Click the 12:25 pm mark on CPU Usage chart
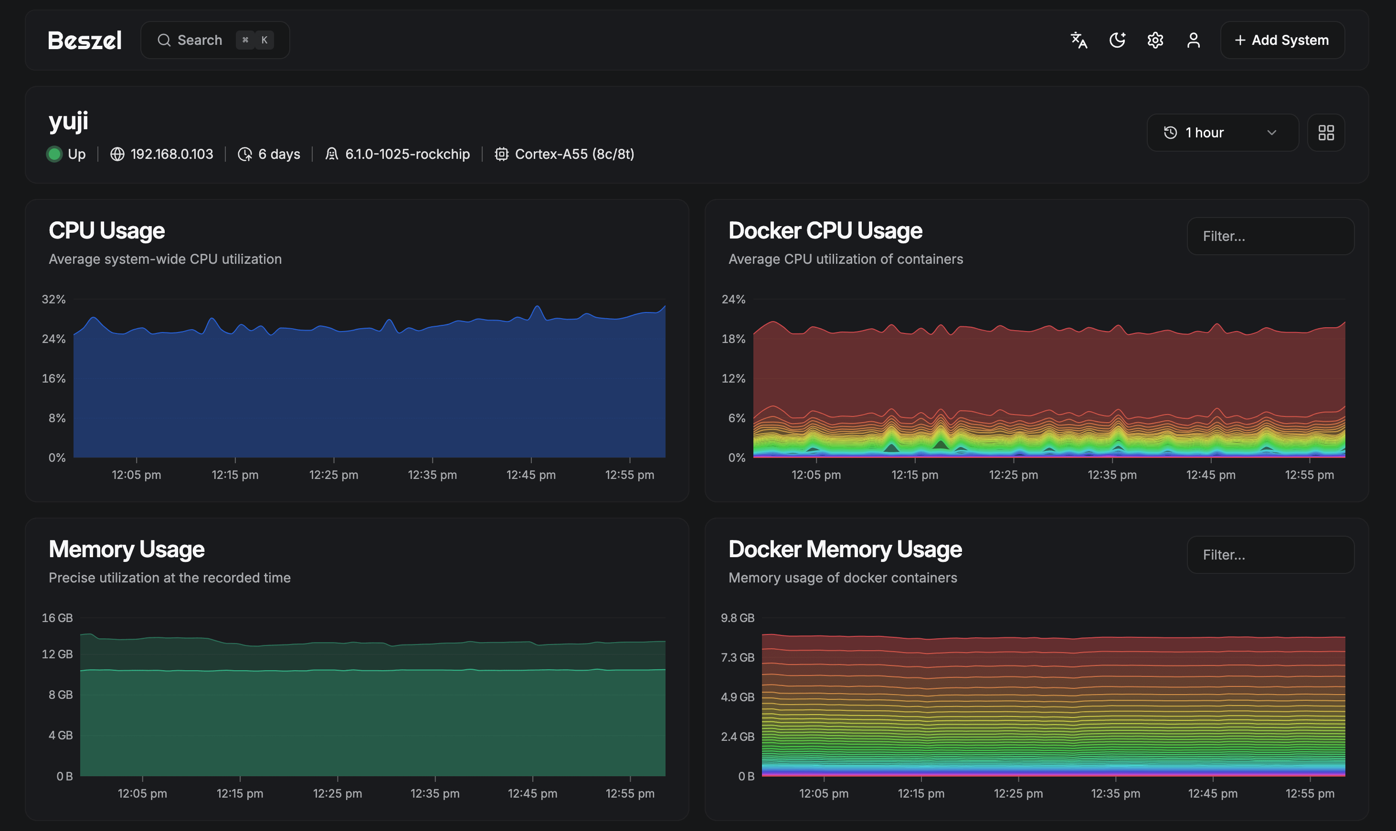The height and width of the screenshot is (831, 1396). click(333, 474)
